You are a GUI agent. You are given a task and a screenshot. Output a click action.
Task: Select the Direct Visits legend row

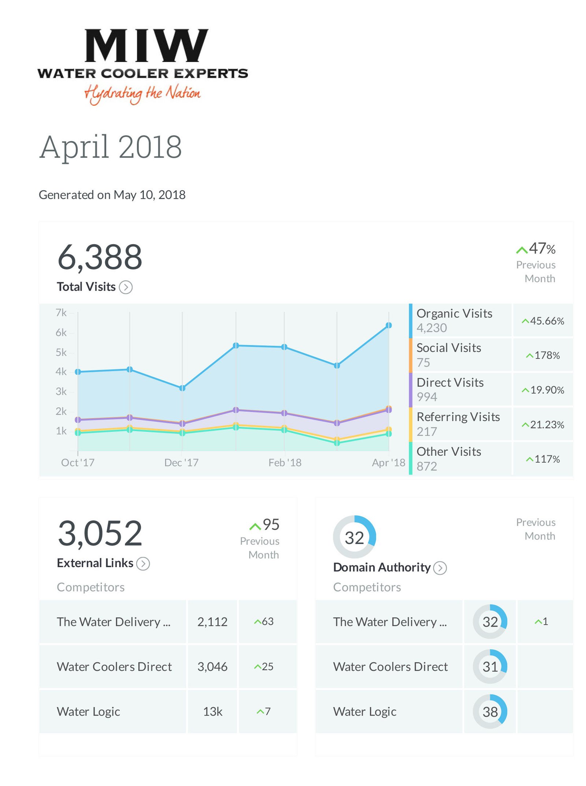click(x=490, y=389)
